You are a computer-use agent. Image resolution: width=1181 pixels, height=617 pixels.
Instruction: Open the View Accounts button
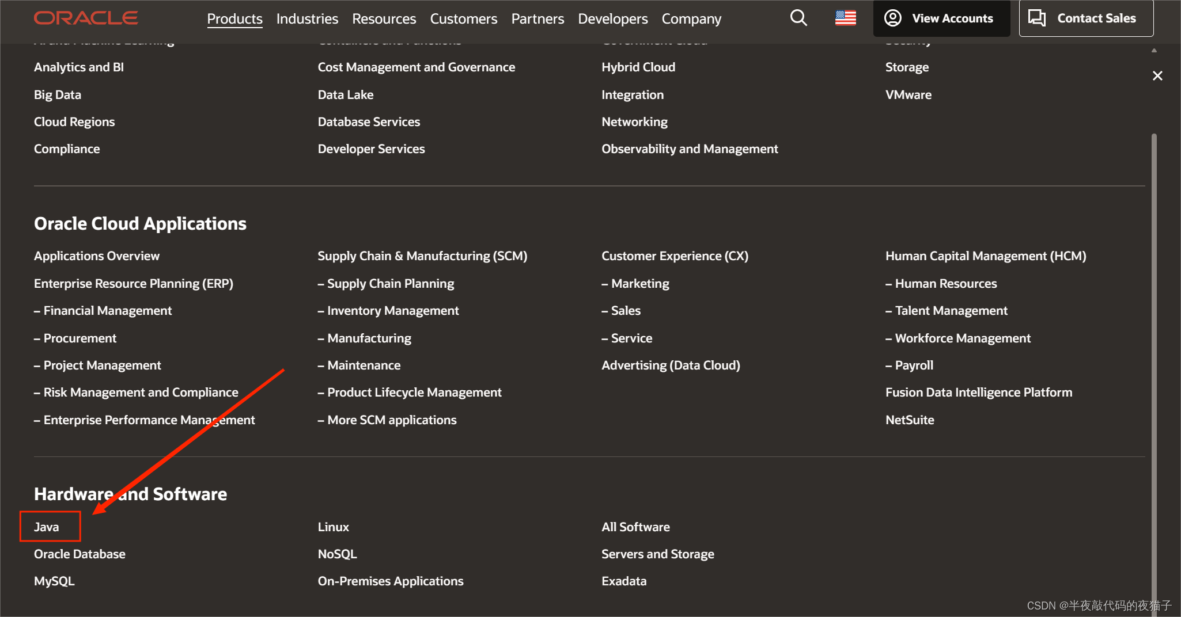(x=941, y=18)
